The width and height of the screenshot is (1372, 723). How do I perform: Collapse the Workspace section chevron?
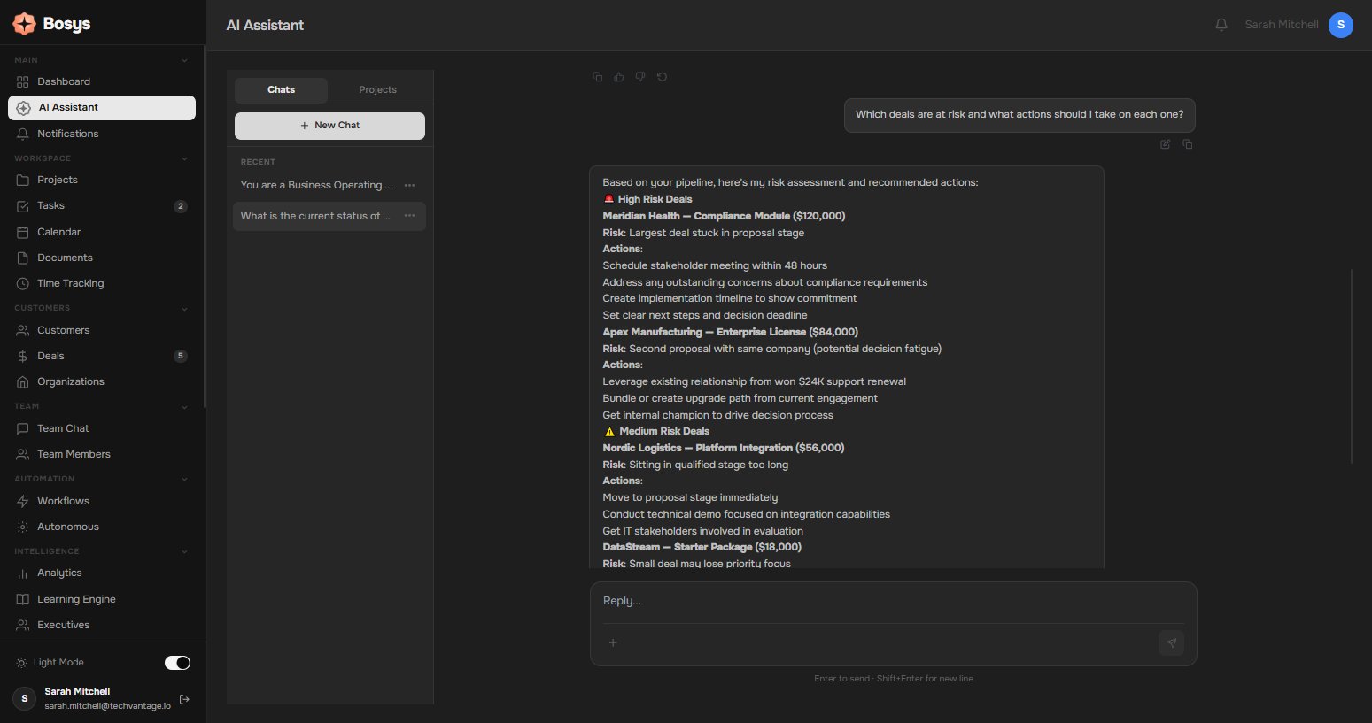[x=184, y=159]
